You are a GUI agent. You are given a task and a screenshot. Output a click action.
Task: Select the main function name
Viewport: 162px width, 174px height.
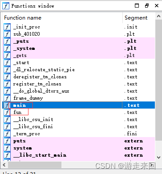pos(20,105)
